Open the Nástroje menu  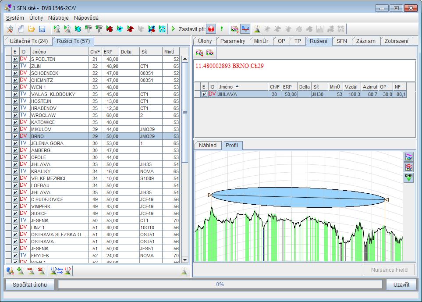[x=58, y=18]
